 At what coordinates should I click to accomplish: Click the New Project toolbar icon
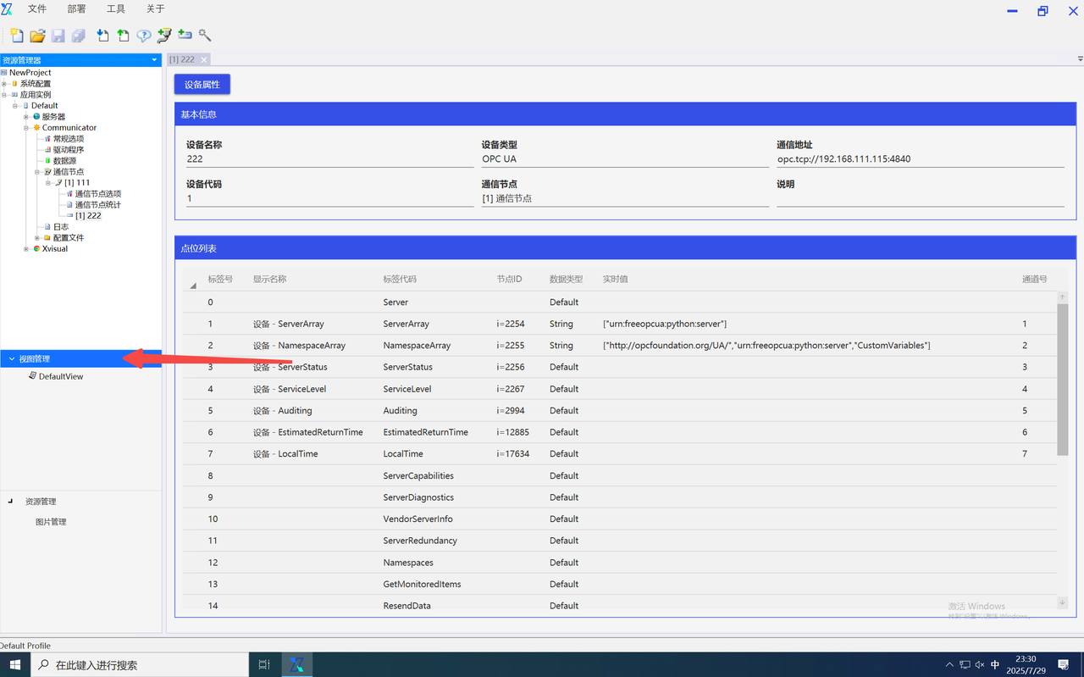pos(16,36)
